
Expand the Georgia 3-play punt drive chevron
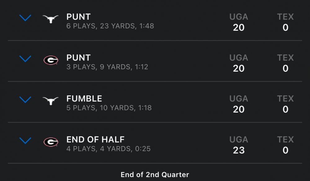pos(25,59)
